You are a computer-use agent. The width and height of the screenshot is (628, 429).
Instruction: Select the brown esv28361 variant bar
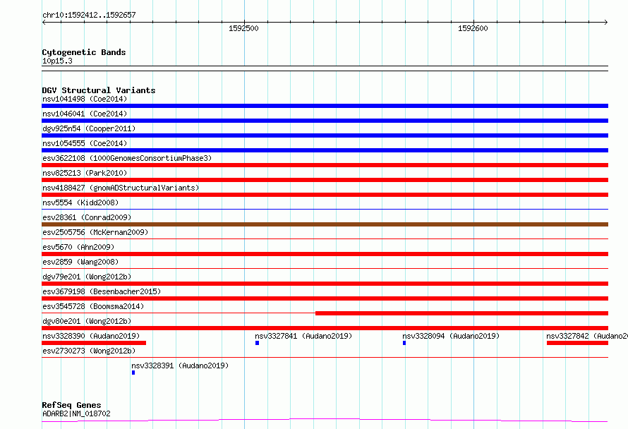(x=325, y=224)
